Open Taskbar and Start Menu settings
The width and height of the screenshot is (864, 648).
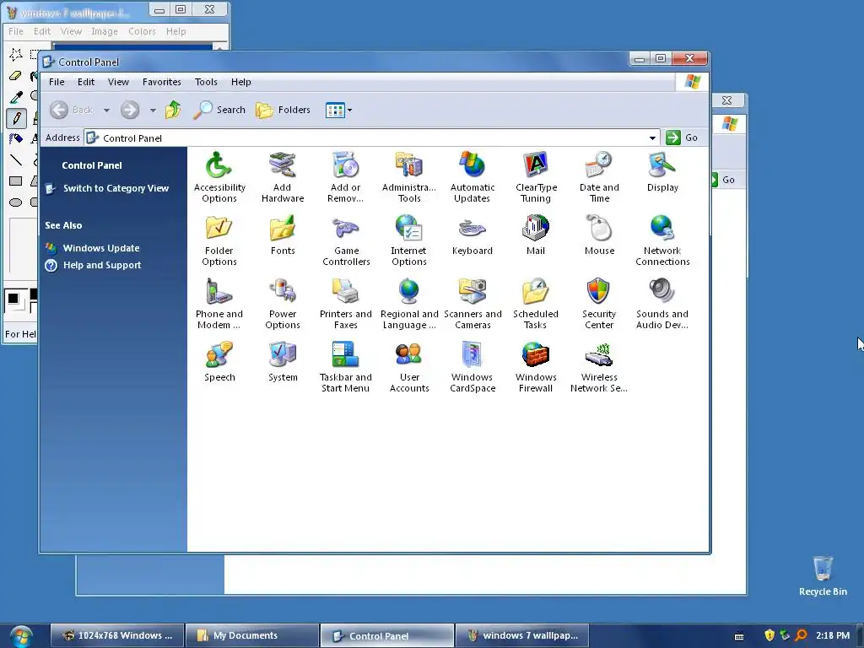345,368
